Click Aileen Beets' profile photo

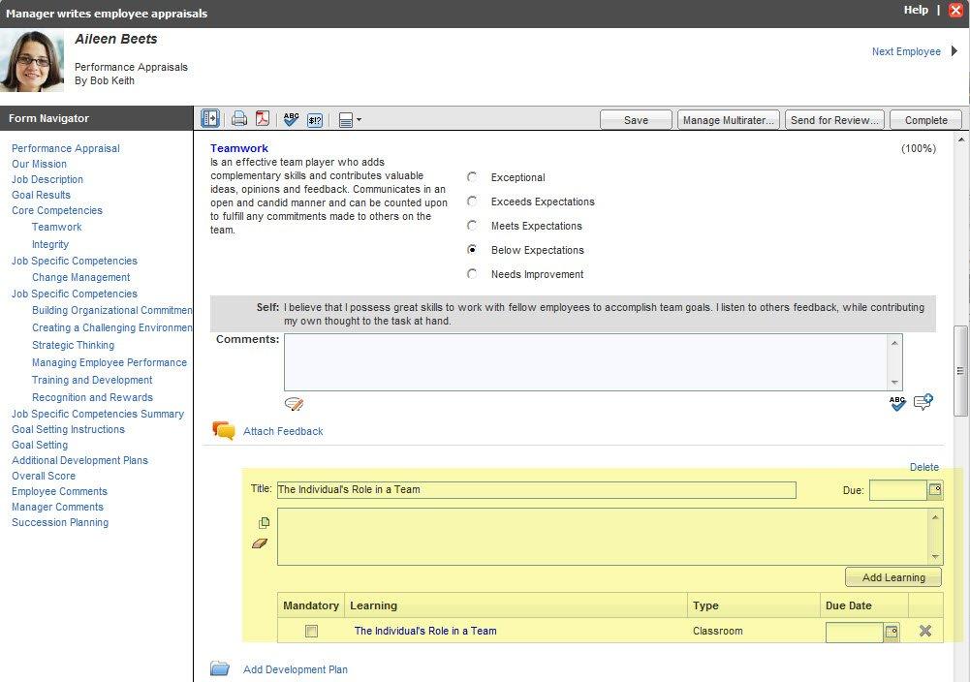(32, 61)
